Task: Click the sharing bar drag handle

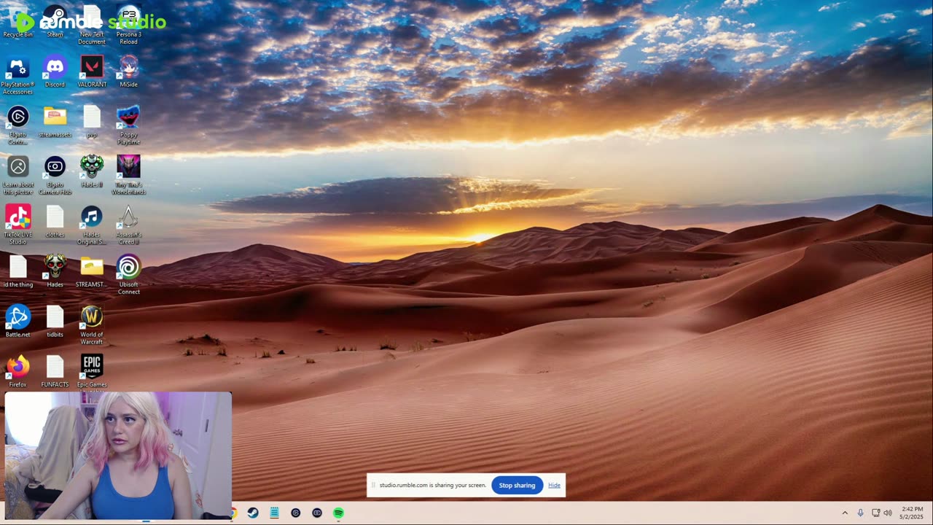Action: point(373,485)
